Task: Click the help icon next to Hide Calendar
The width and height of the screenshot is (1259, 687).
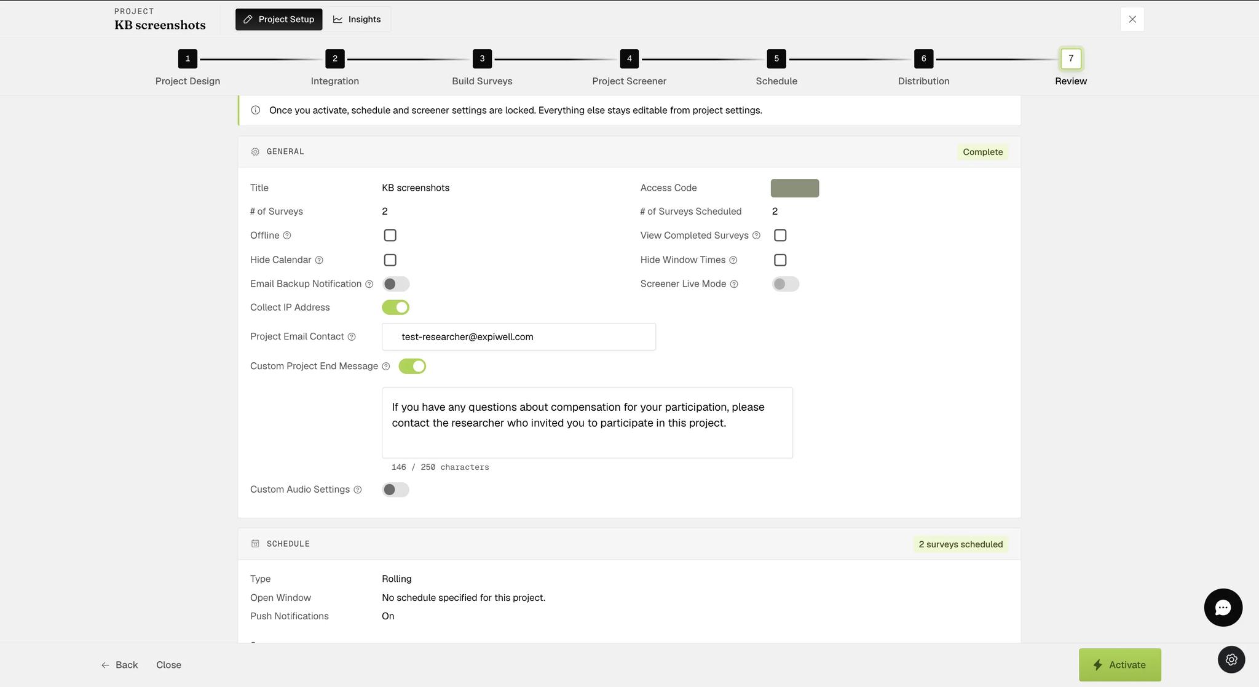Action: pos(319,260)
